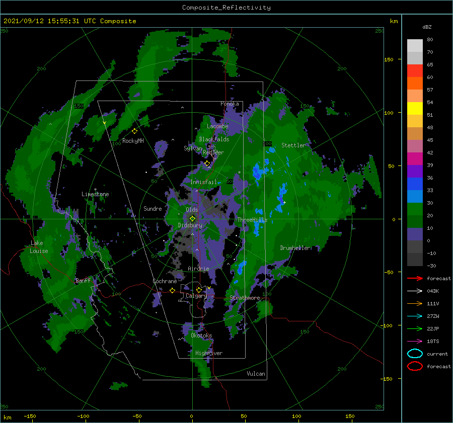Click the Banff town label

click(x=83, y=281)
